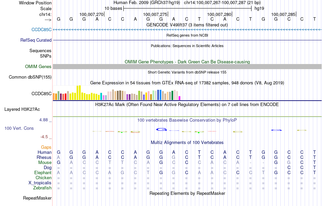Click the Zebrafish species row label

coord(42,188)
